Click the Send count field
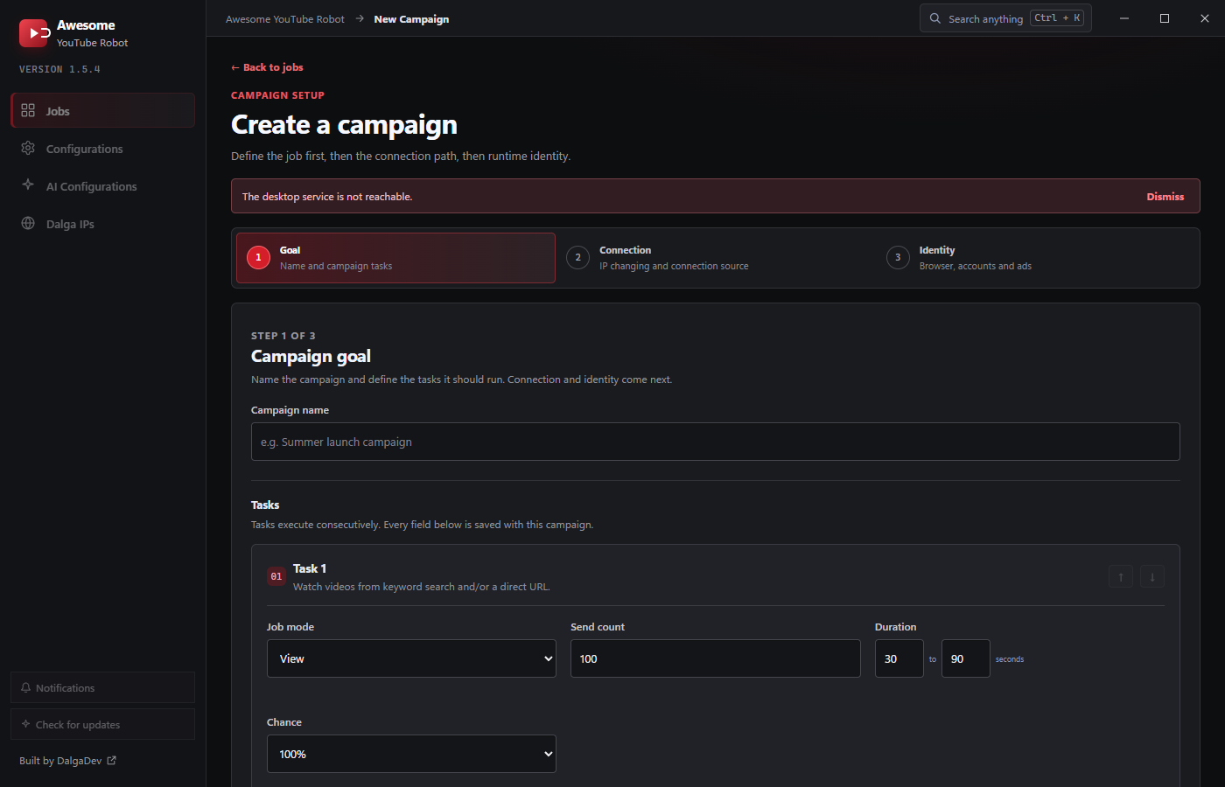Viewport: 1225px width, 787px height. tap(715, 658)
